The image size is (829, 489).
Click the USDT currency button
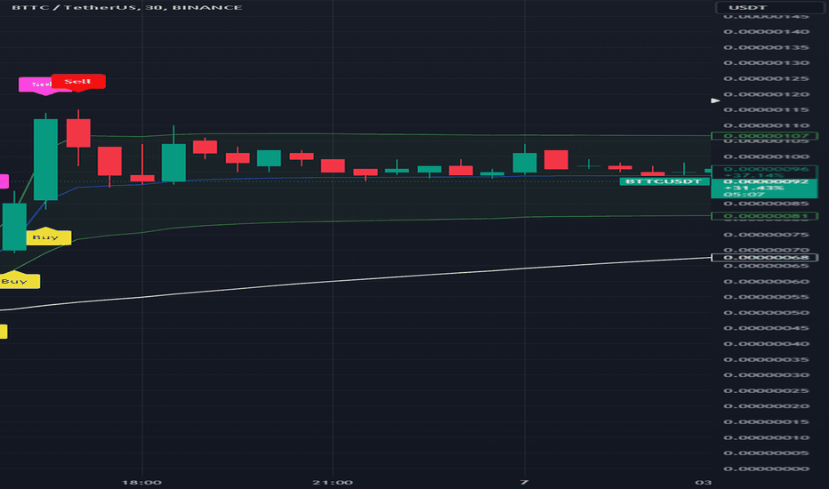coord(771,7)
